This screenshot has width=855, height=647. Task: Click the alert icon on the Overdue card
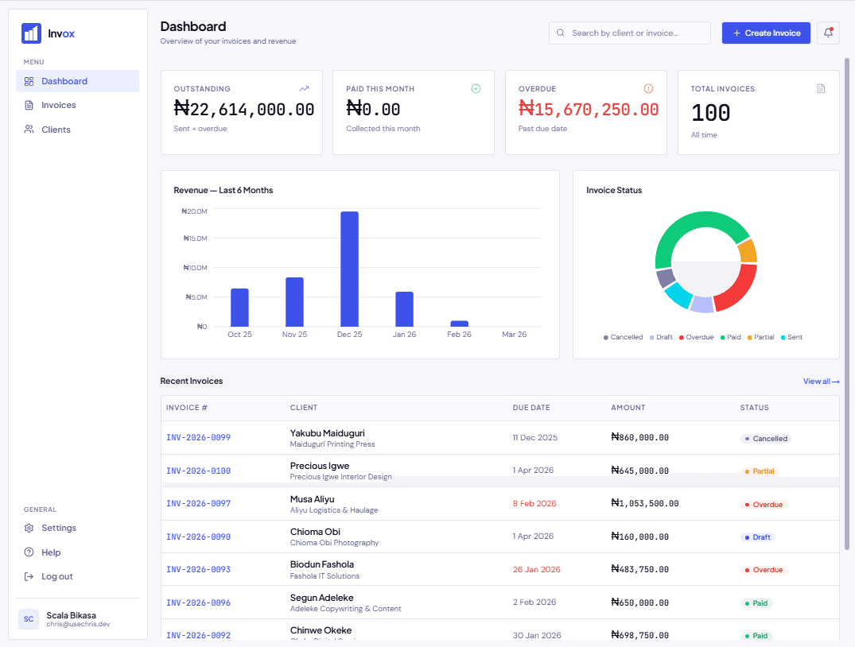point(648,88)
